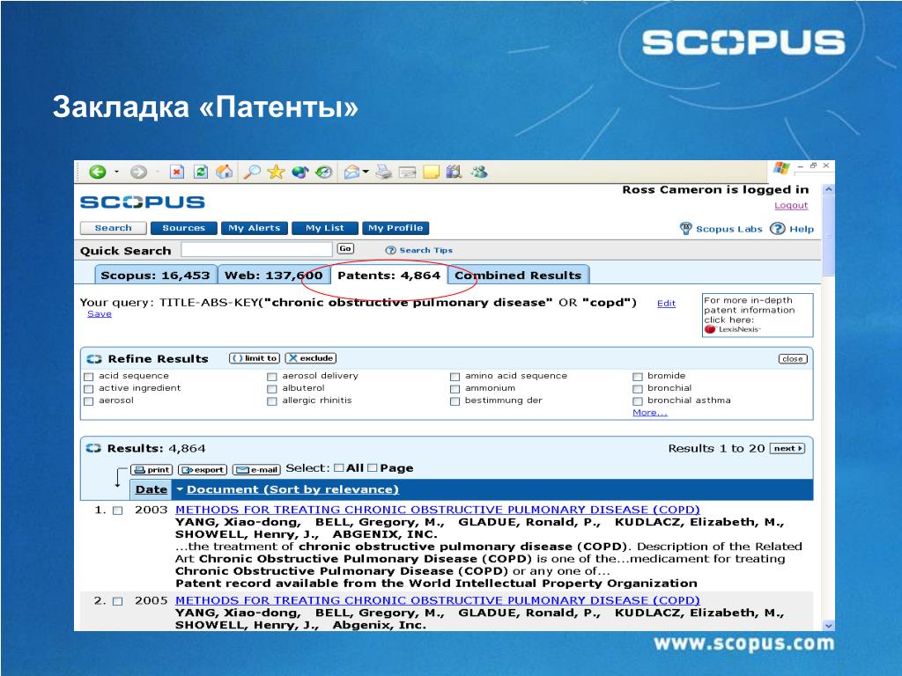Viewport: 902px width, 676px height.
Task: Click the Print toolbar icon
Action: (384, 172)
